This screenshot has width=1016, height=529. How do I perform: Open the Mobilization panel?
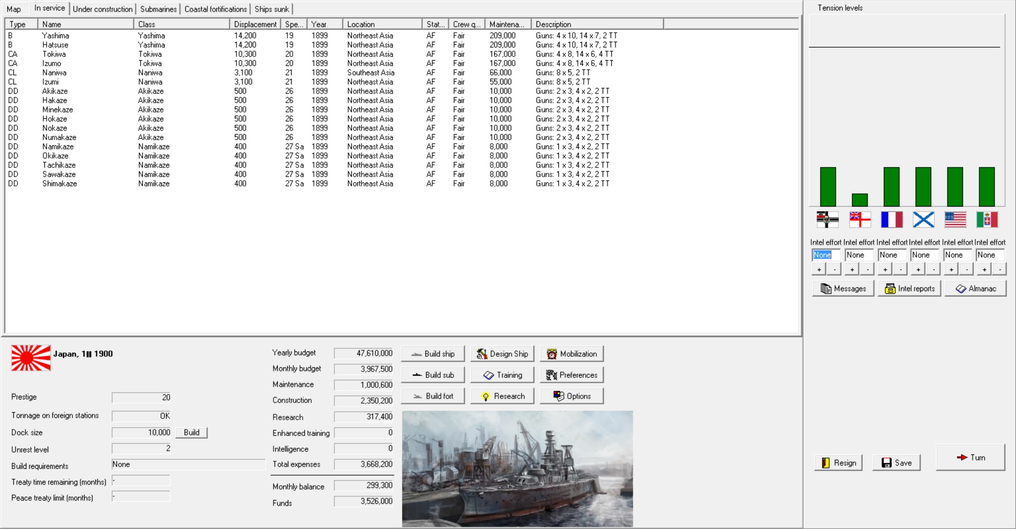(571, 354)
